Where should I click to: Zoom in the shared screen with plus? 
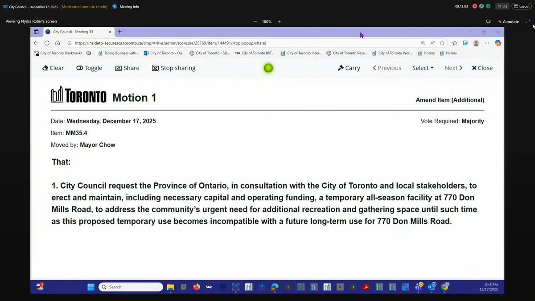[x=279, y=21]
